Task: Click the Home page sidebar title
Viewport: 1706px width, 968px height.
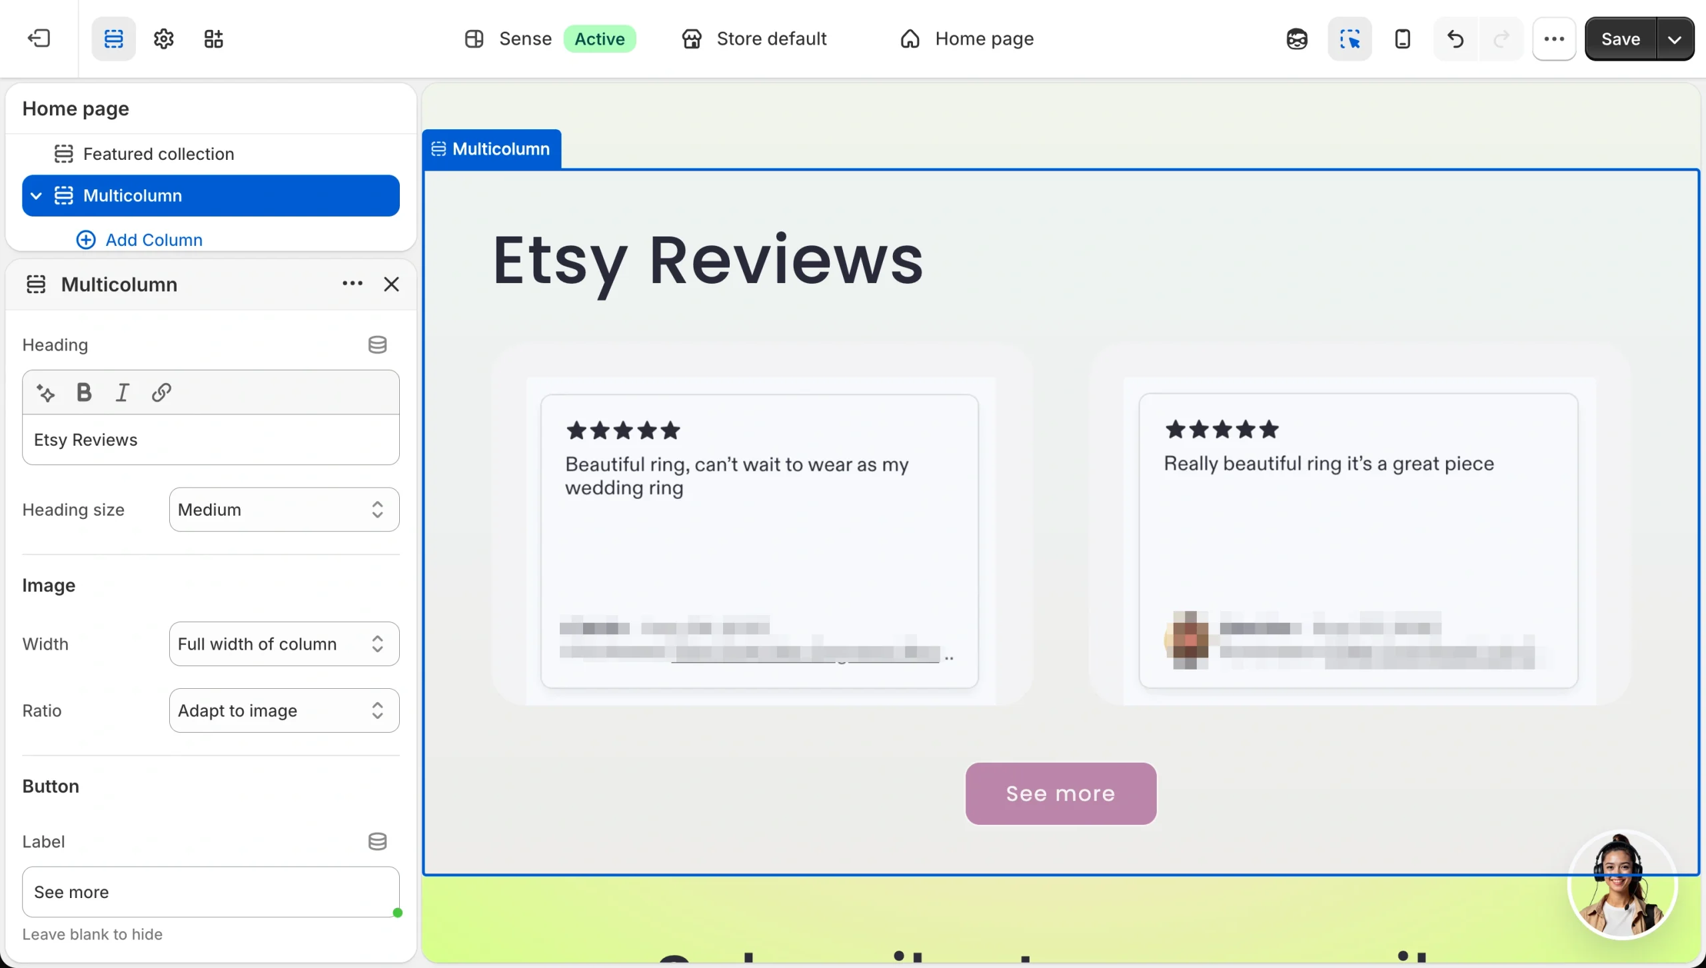Action: pos(76,109)
